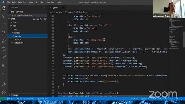Screen dimensions: 185x104
Task: Close the app.js editor tab
Action: click(64, 8)
